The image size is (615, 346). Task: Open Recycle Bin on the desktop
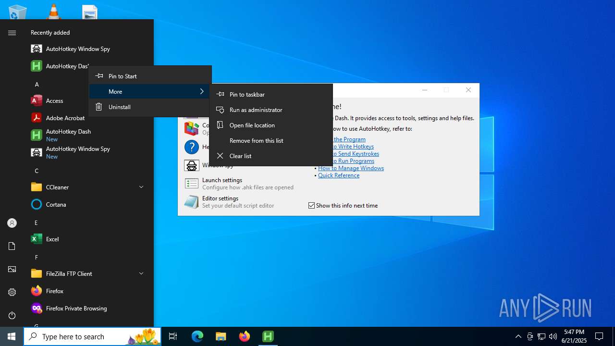(18, 12)
